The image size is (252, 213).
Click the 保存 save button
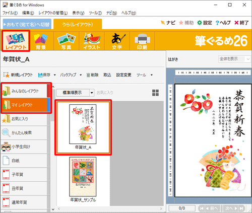[44, 75]
